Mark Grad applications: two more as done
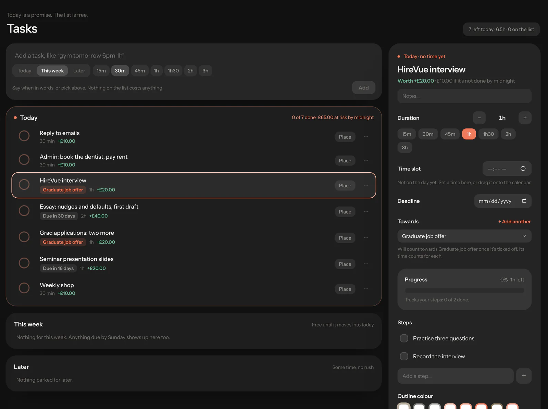Viewport: 548px width, 409px height. click(24, 237)
